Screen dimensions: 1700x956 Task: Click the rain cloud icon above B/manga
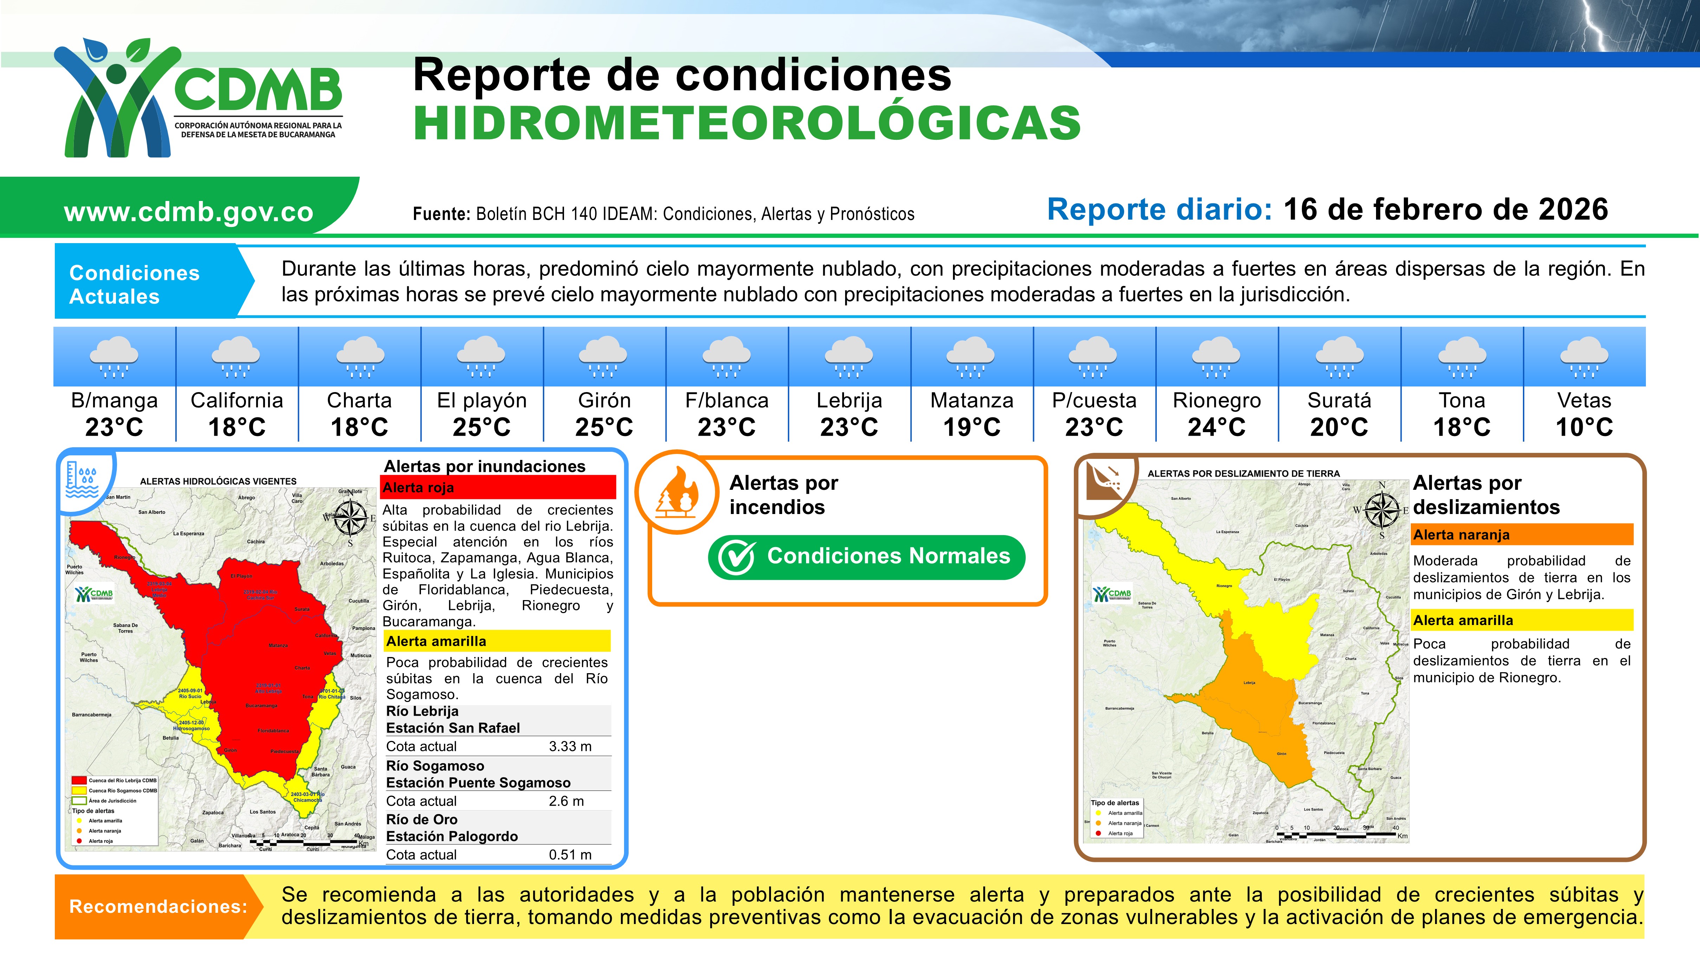pos(114,357)
